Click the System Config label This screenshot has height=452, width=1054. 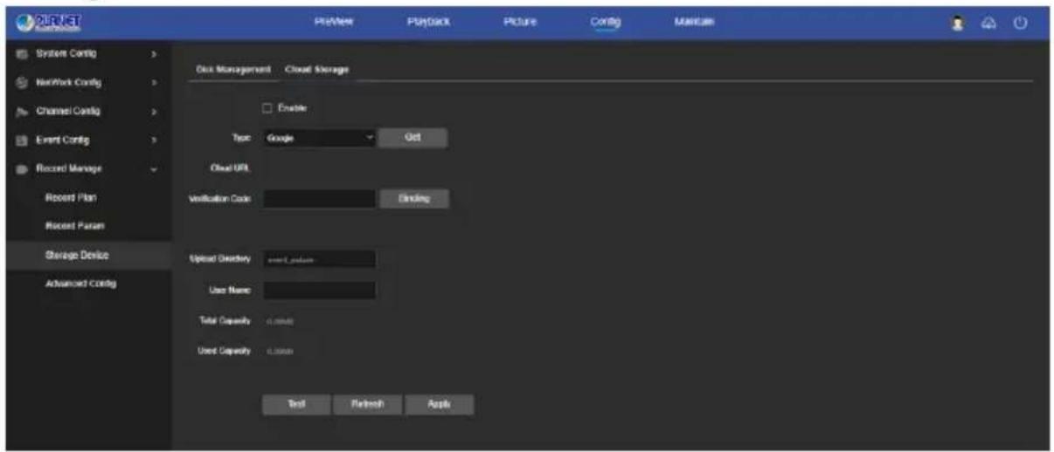tap(66, 54)
